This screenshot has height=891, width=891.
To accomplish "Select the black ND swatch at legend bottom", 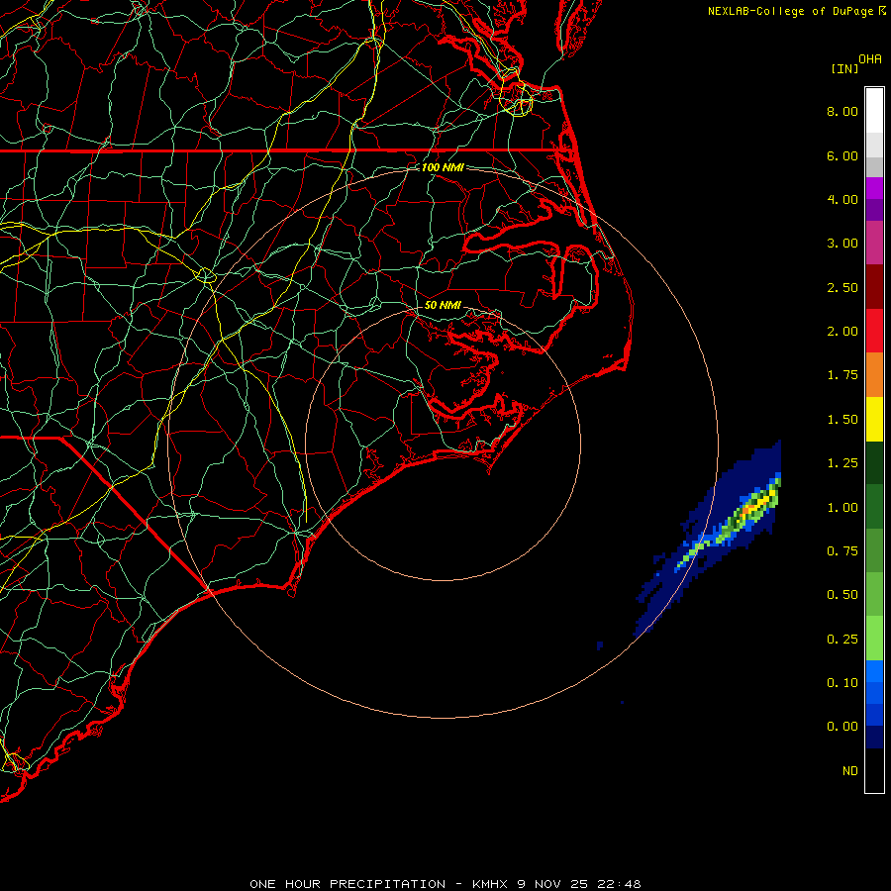I will pos(874,770).
